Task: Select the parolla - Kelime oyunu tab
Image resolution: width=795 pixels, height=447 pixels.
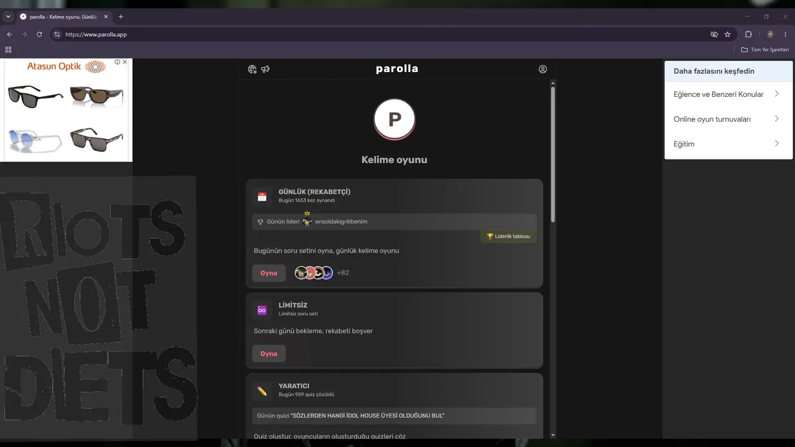Action: tap(64, 17)
